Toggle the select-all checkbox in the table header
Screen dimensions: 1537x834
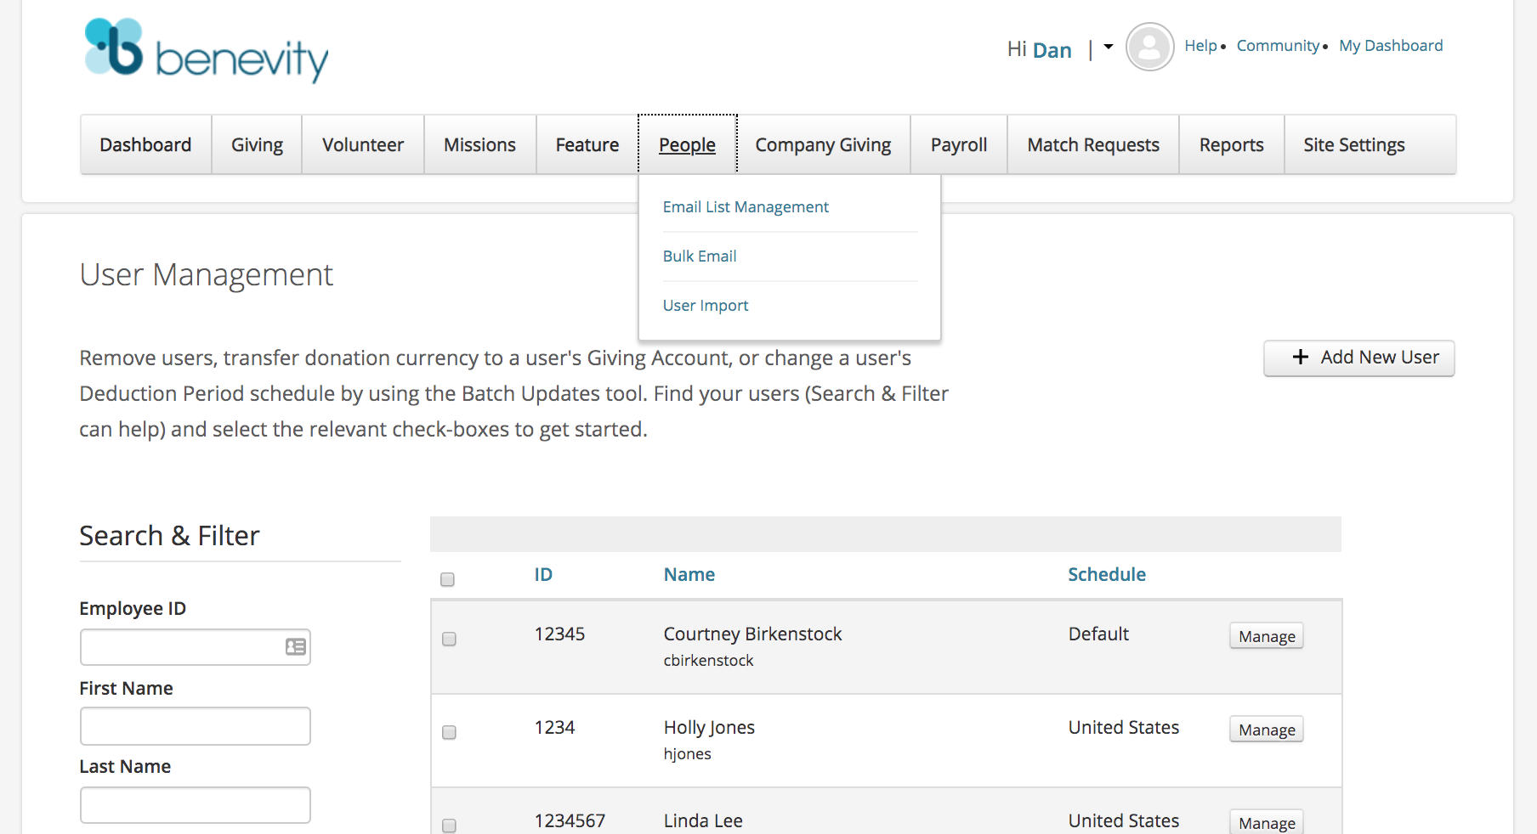point(448,579)
